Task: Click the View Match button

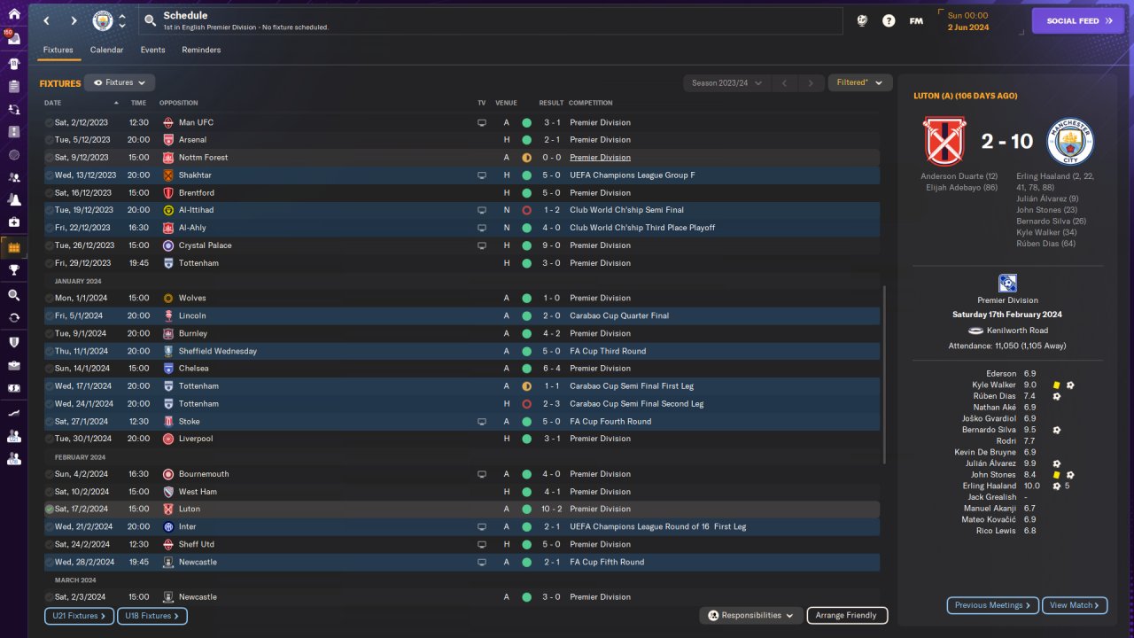Action: 1076,605
